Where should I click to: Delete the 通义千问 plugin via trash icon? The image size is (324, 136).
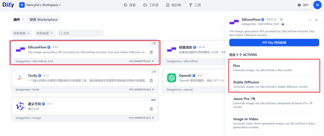[x=151, y=109]
